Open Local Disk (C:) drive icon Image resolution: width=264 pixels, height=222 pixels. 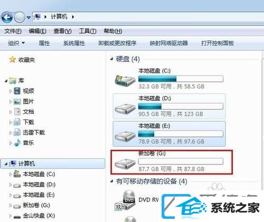coord(125,80)
